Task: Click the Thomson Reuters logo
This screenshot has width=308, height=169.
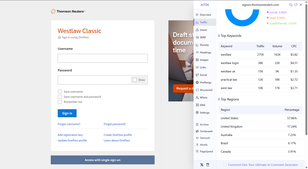Action: coord(68,11)
